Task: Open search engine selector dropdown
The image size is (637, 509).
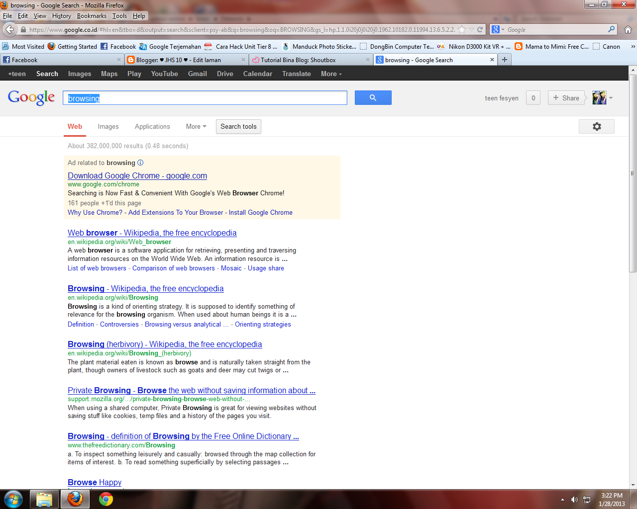Action: (x=498, y=29)
